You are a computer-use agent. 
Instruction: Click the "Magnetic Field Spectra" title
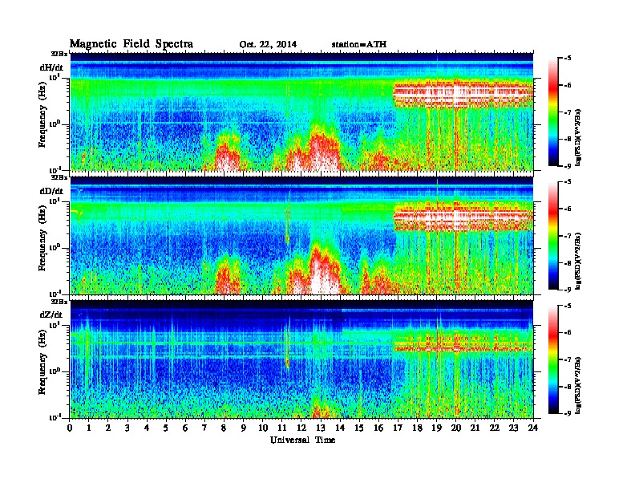[x=131, y=44]
